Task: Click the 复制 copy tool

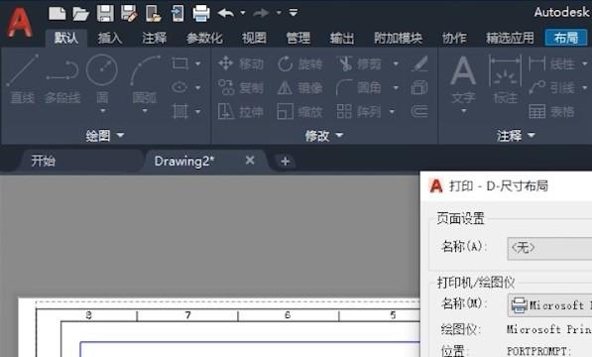Action: click(241, 87)
